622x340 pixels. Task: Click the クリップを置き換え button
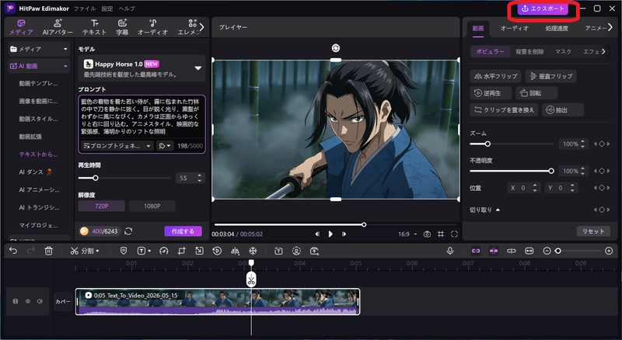(x=504, y=109)
